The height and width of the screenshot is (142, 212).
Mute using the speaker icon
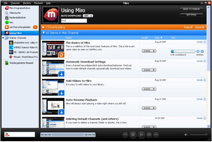pyautogui.click(x=186, y=135)
